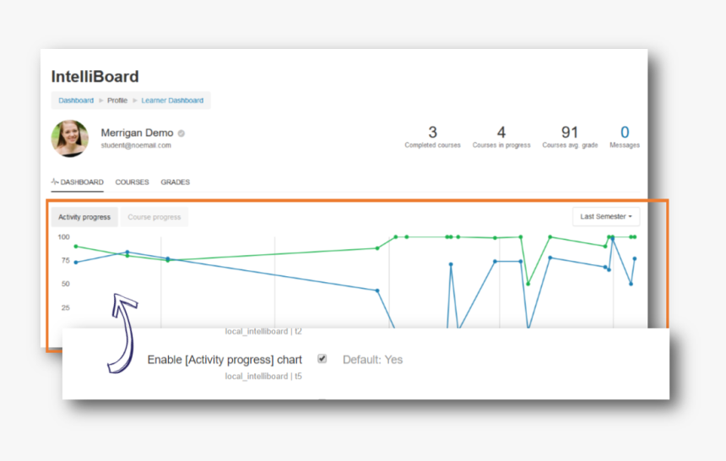The image size is (726, 461).
Task: Click Merrigan Demo profile photo
Action: coord(69,138)
